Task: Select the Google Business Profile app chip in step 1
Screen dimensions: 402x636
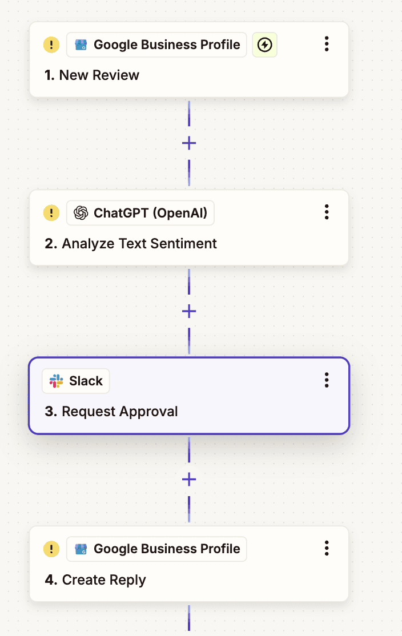Action: [156, 45]
